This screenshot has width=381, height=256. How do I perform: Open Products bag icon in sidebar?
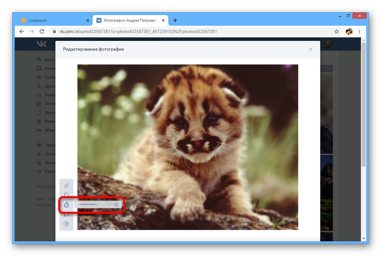39,145
